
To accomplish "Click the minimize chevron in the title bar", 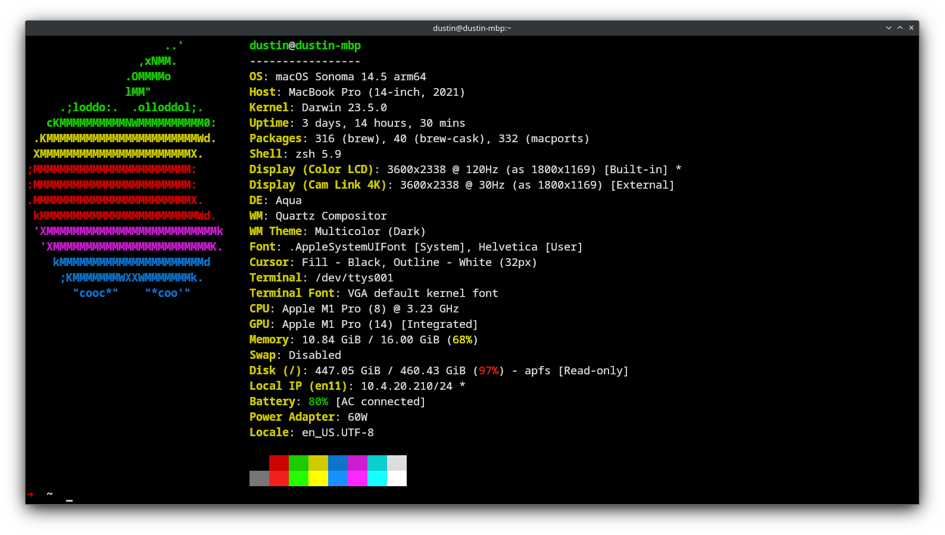I will pos(888,28).
